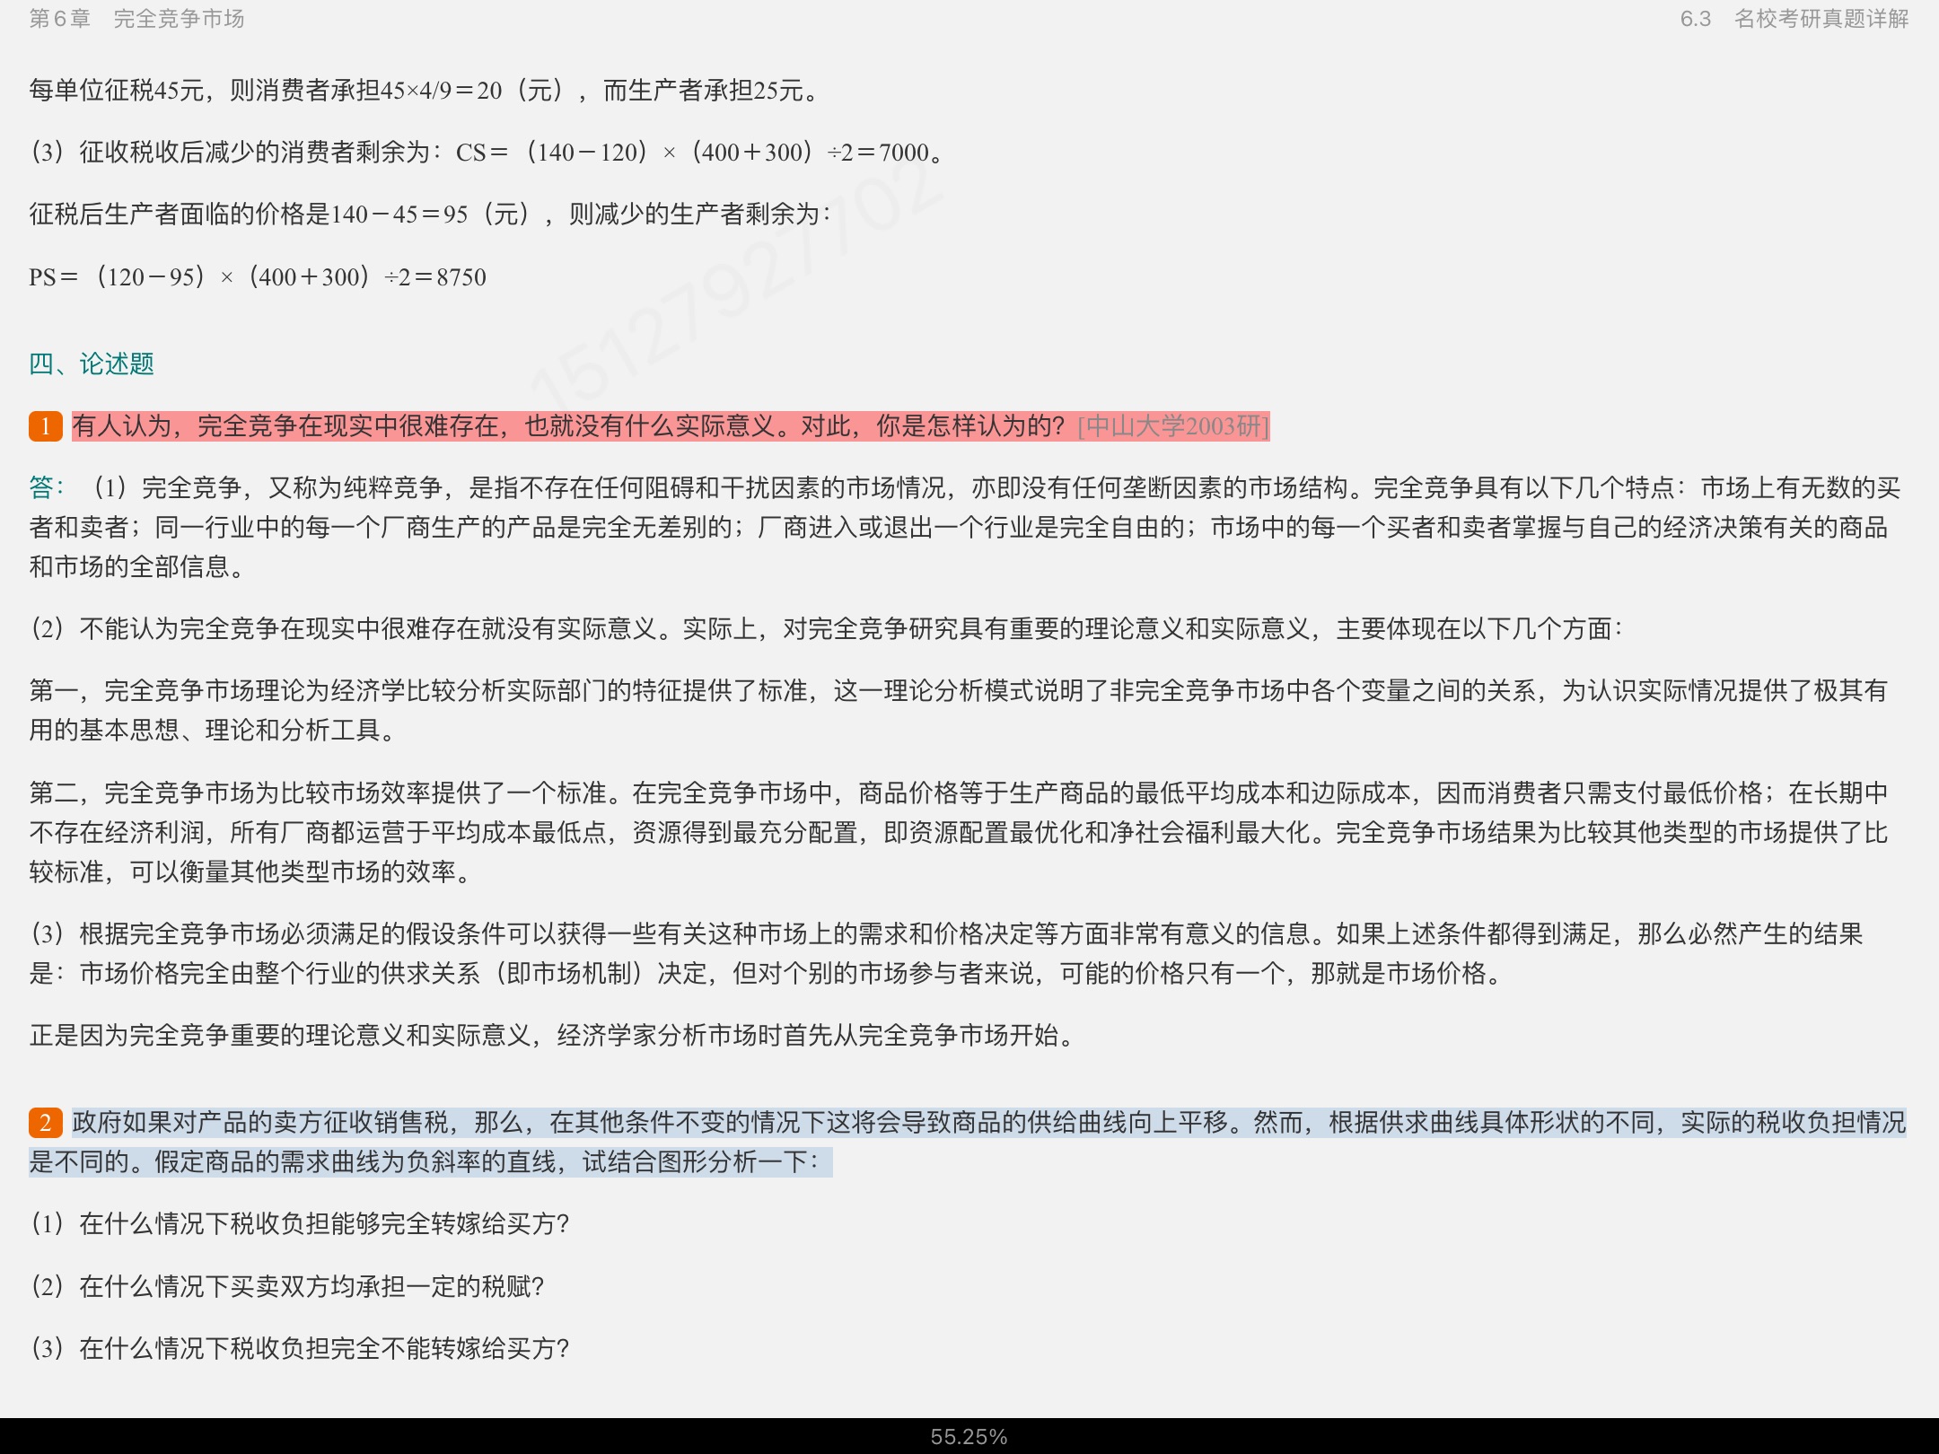1939x1454 pixels.
Task: Click the paragraph starting '第二，完全竞争市场为比较市场效率'
Action: pyautogui.click(x=959, y=832)
